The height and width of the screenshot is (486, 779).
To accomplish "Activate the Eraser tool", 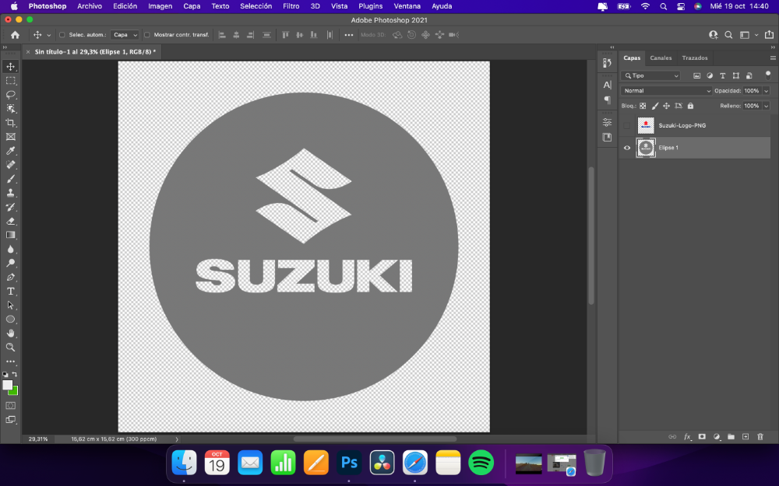I will [x=10, y=221].
